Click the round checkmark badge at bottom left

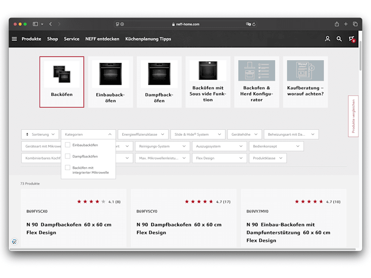(14, 241)
